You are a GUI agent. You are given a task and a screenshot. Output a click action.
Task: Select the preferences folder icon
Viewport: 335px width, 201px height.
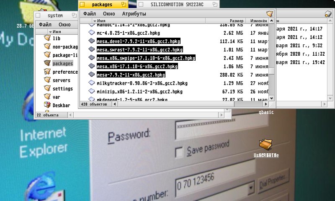point(47,72)
